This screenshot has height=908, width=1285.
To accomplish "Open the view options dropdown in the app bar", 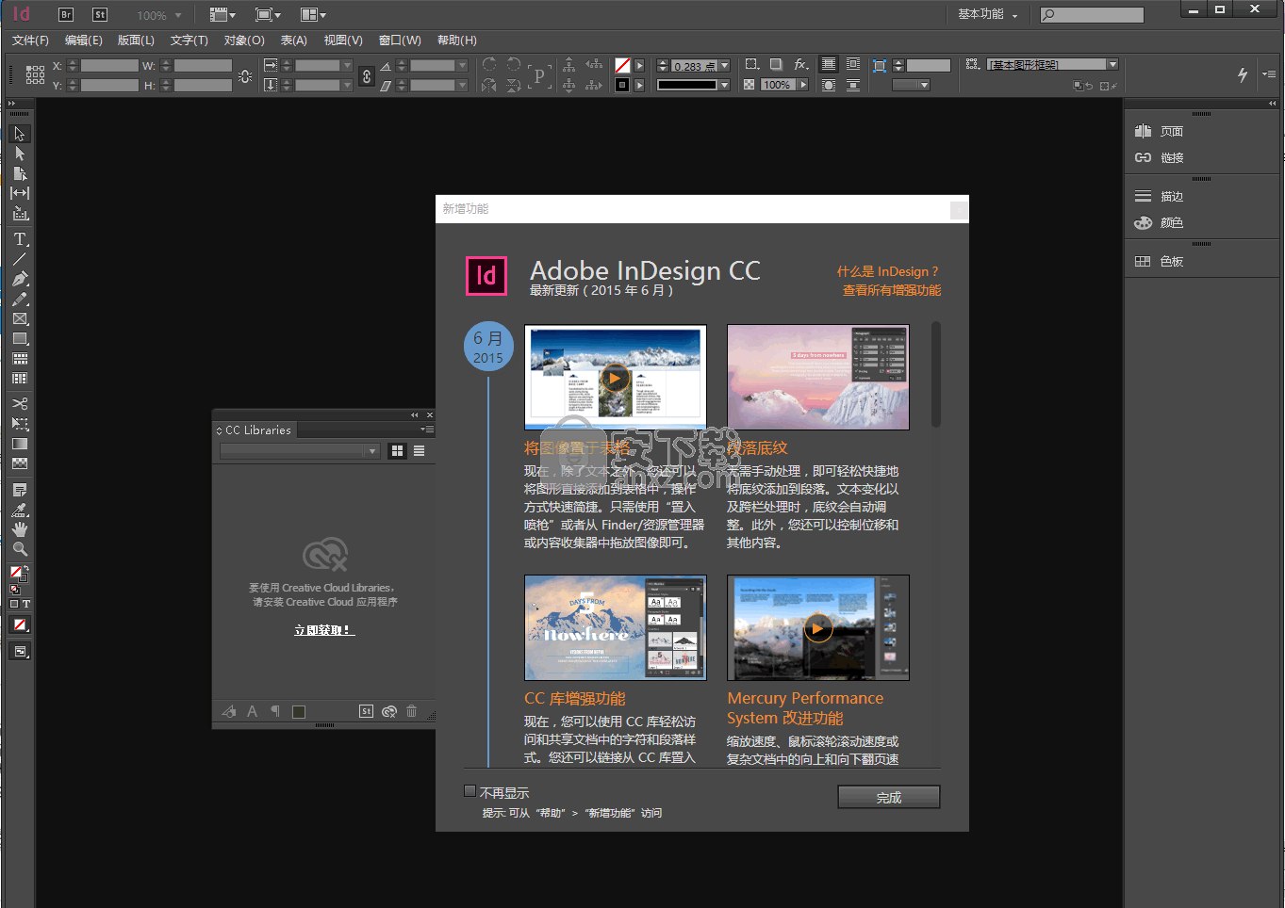I will tap(222, 15).
